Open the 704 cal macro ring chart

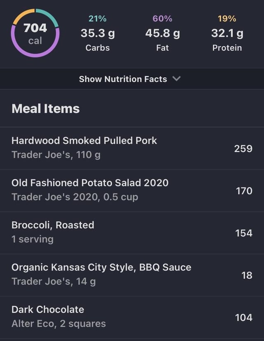(x=35, y=33)
